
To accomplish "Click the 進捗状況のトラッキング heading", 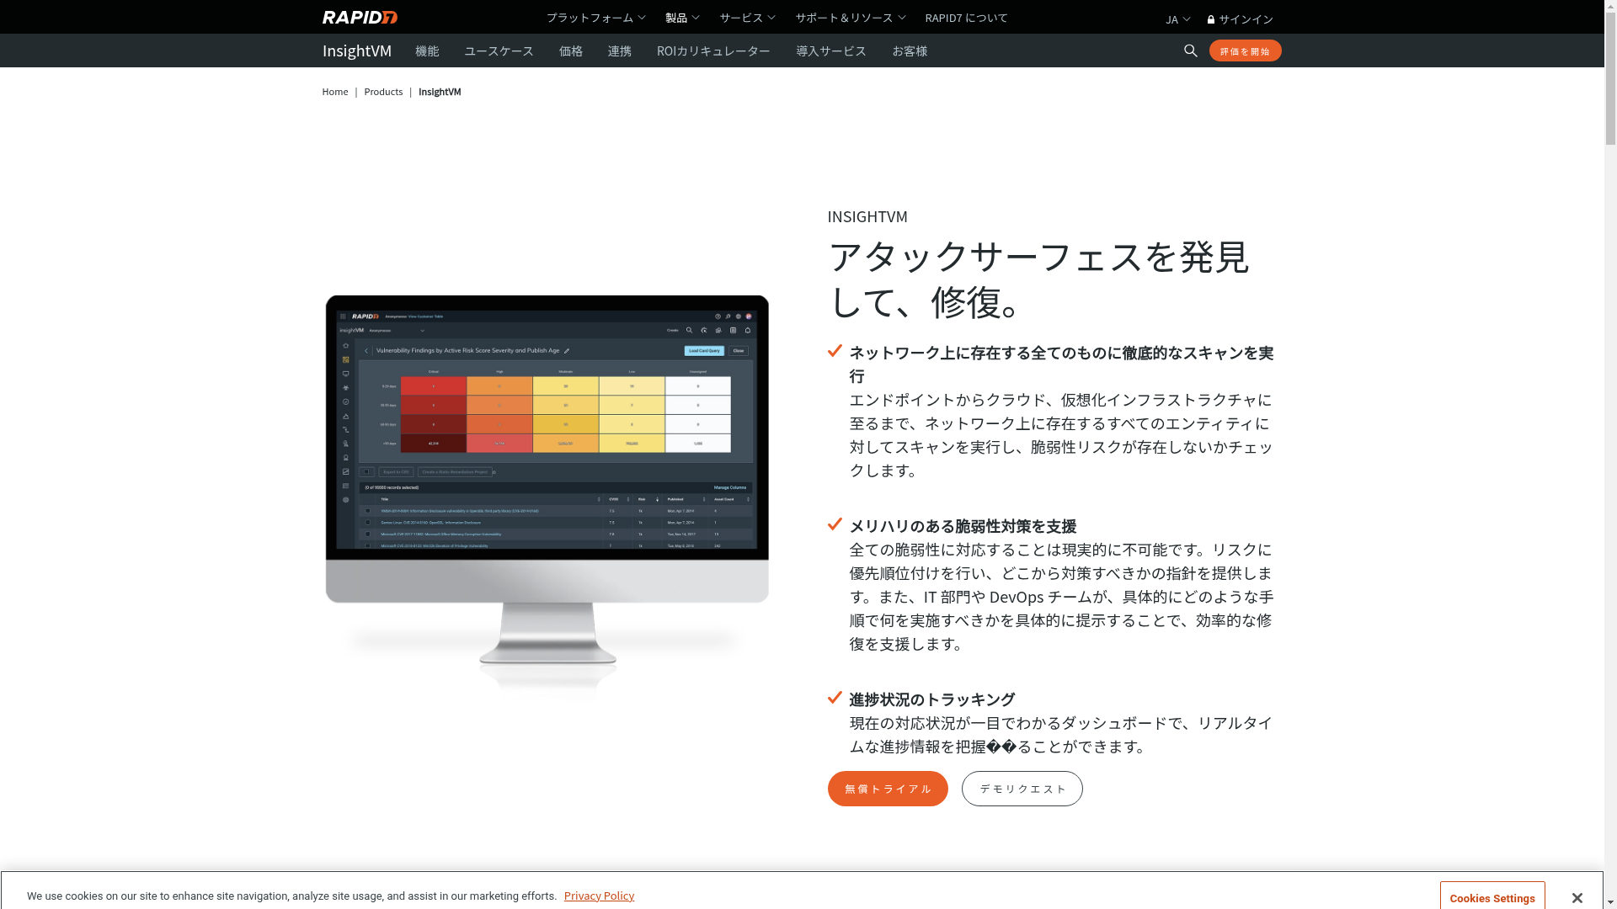I will click(932, 699).
